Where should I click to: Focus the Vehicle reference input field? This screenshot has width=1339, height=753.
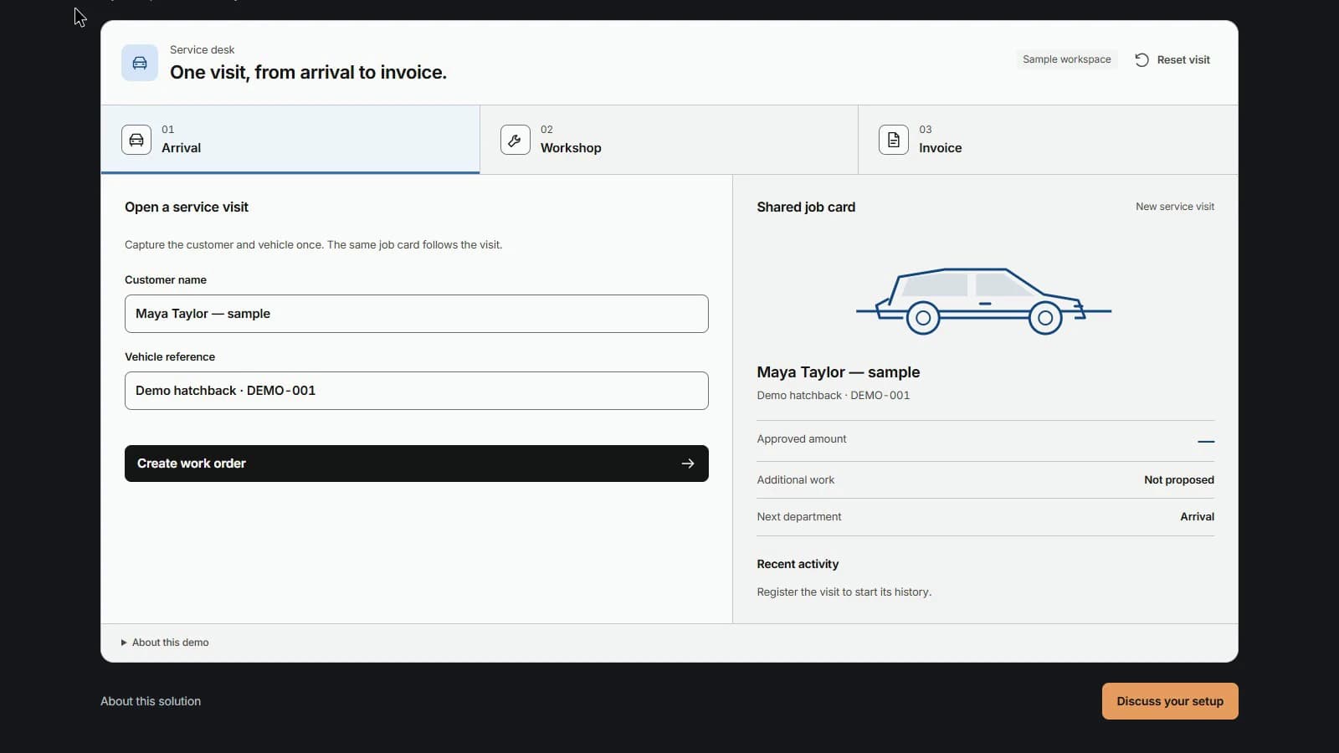point(417,391)
